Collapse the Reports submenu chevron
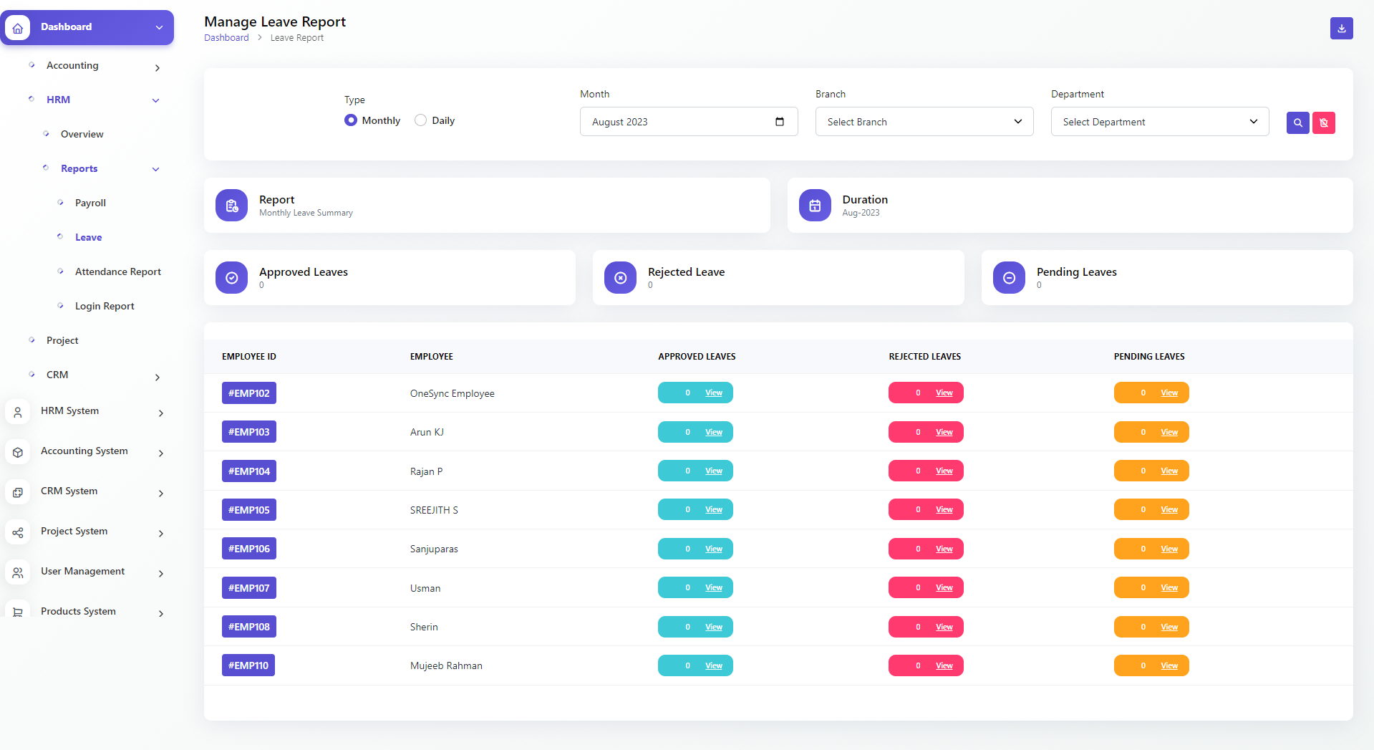 [x=155, y=169]
